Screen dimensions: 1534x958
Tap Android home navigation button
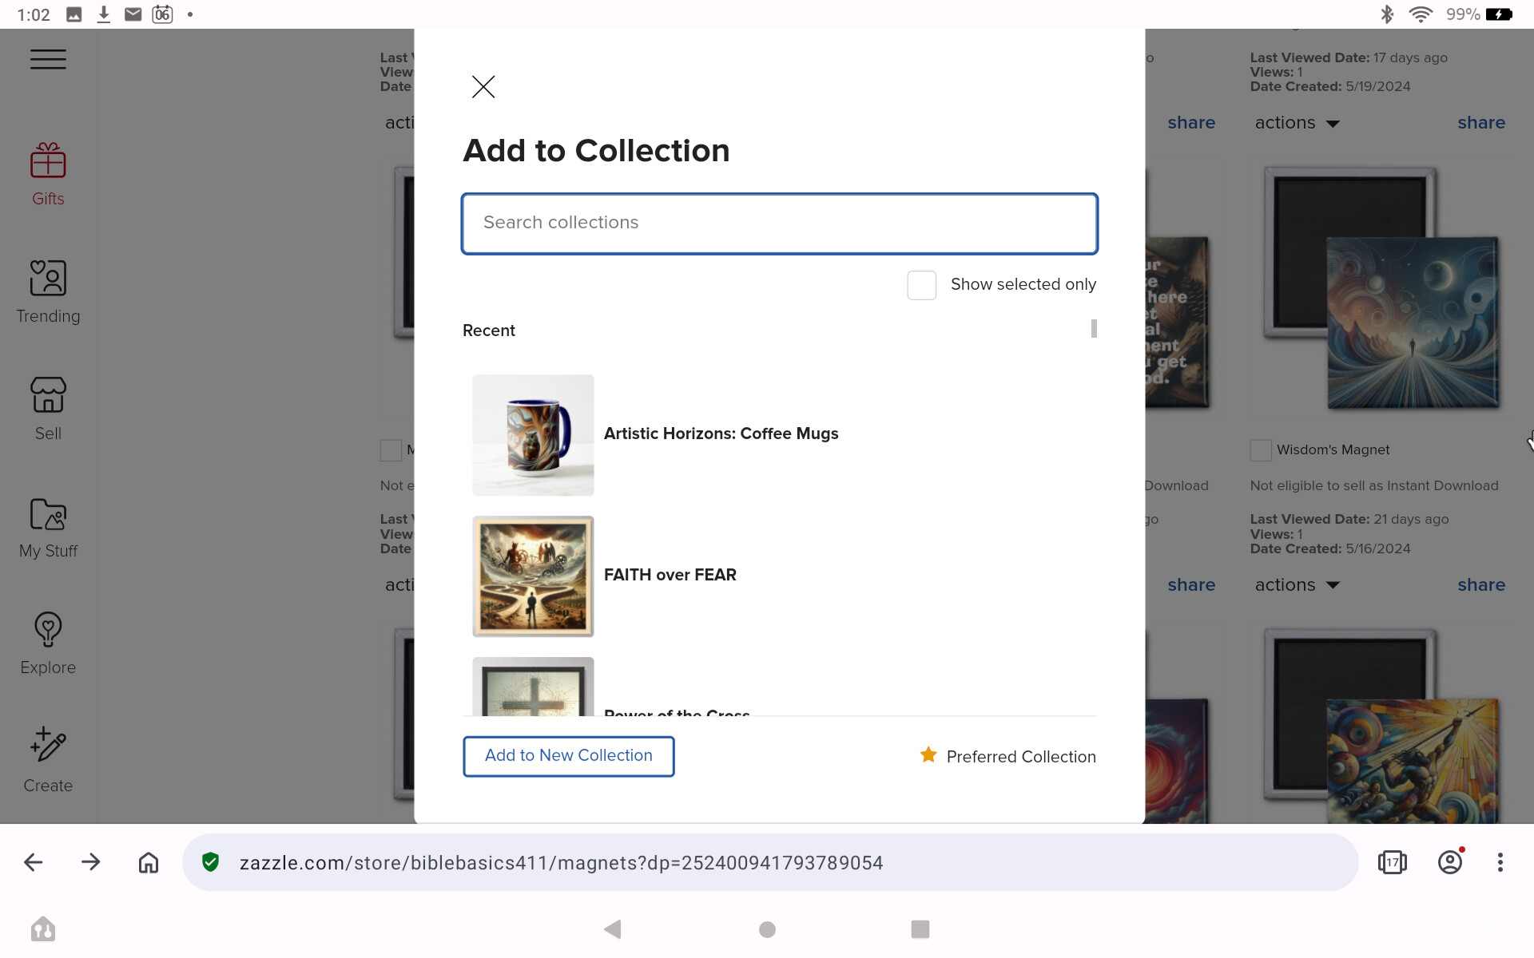[x=767, y=929]
